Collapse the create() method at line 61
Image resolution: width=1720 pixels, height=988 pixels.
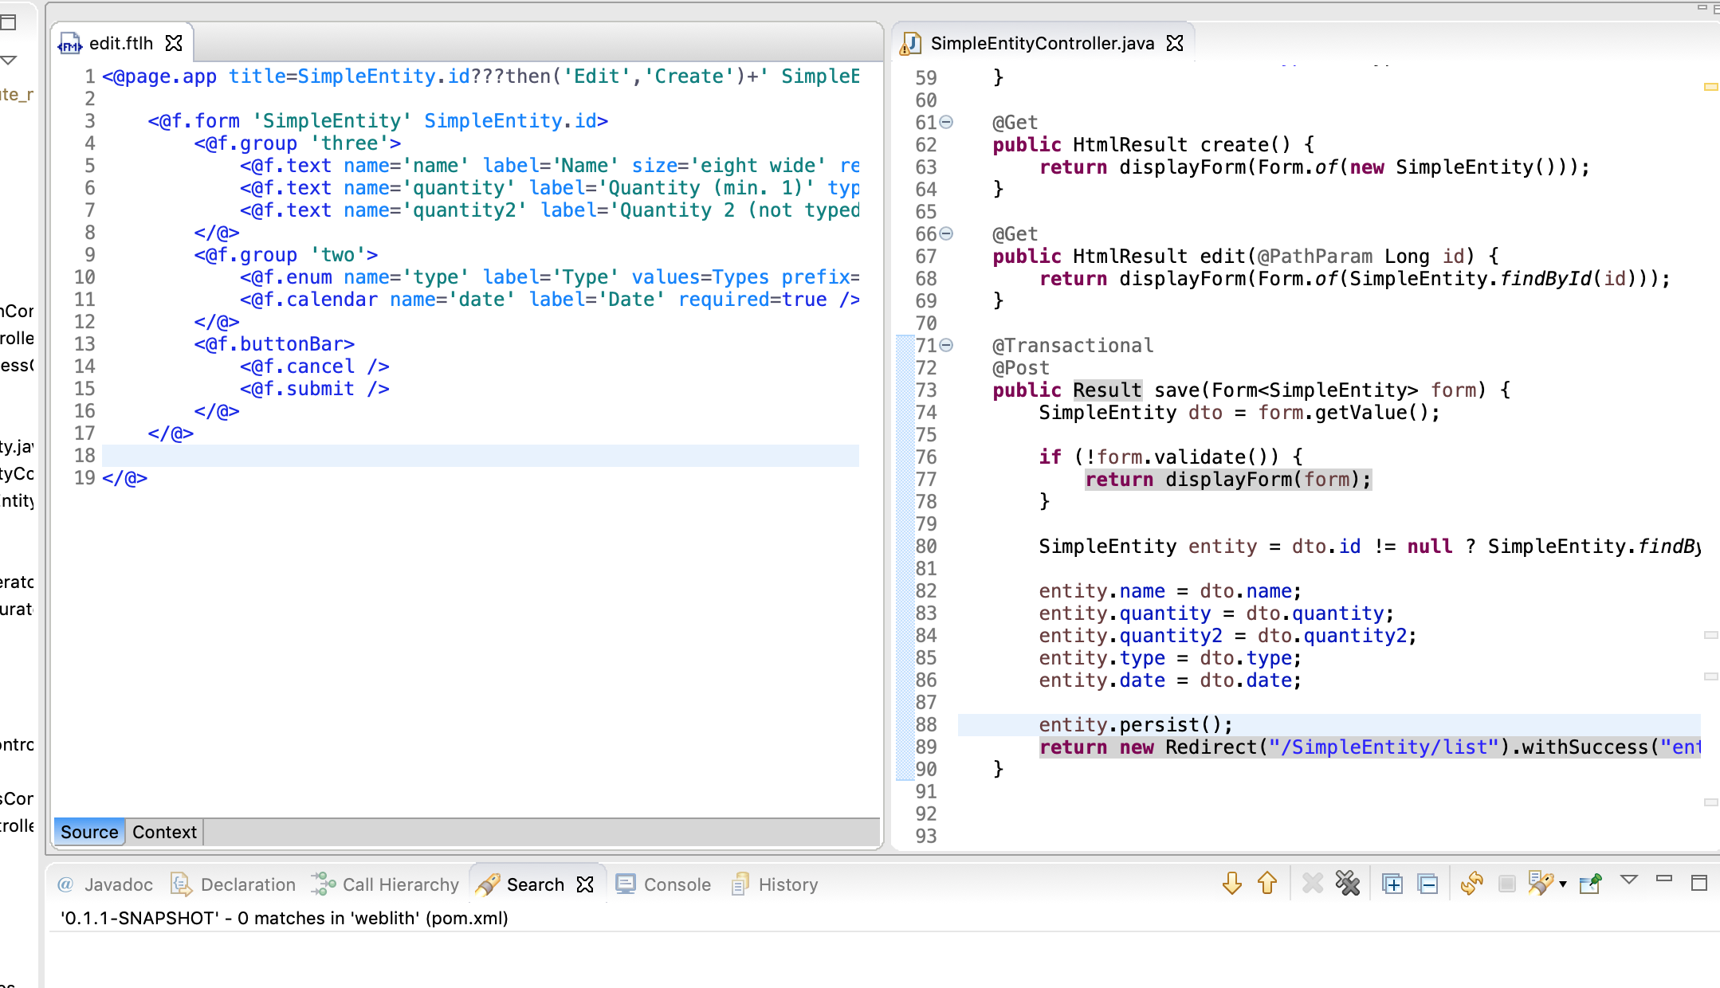[x=946, y=122]
